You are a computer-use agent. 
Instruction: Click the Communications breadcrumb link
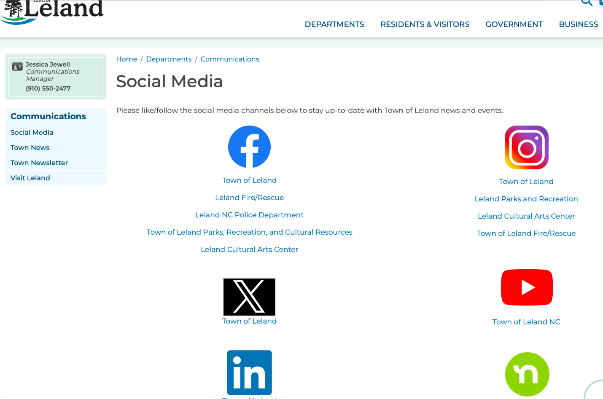tap(230, 59)
